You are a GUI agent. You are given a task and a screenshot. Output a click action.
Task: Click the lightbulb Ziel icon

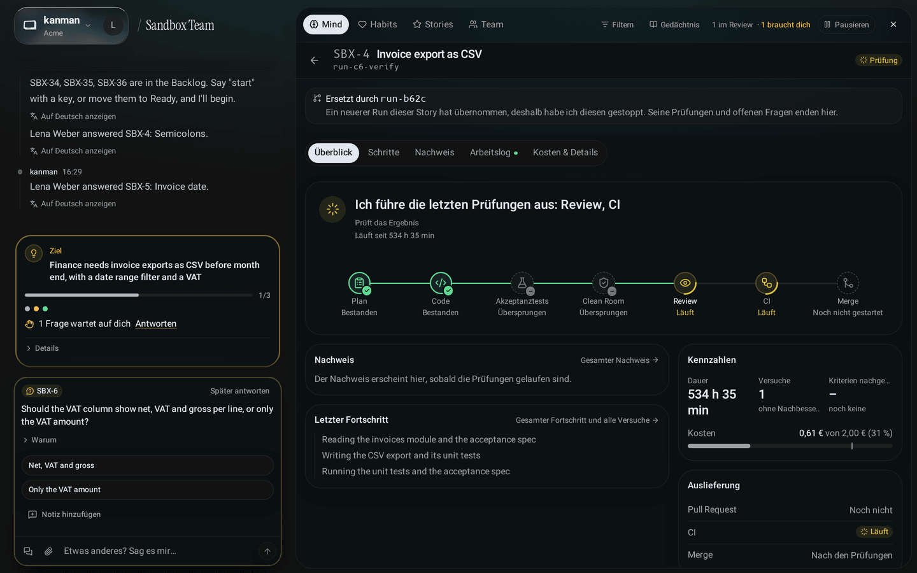(x=33, y=253)
